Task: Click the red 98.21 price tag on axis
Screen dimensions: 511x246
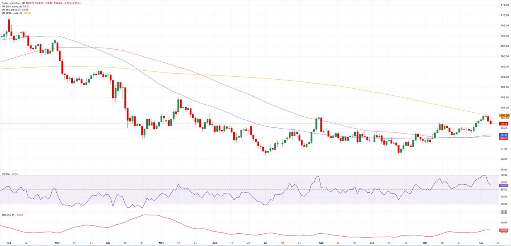Action: tap(504, 138)
